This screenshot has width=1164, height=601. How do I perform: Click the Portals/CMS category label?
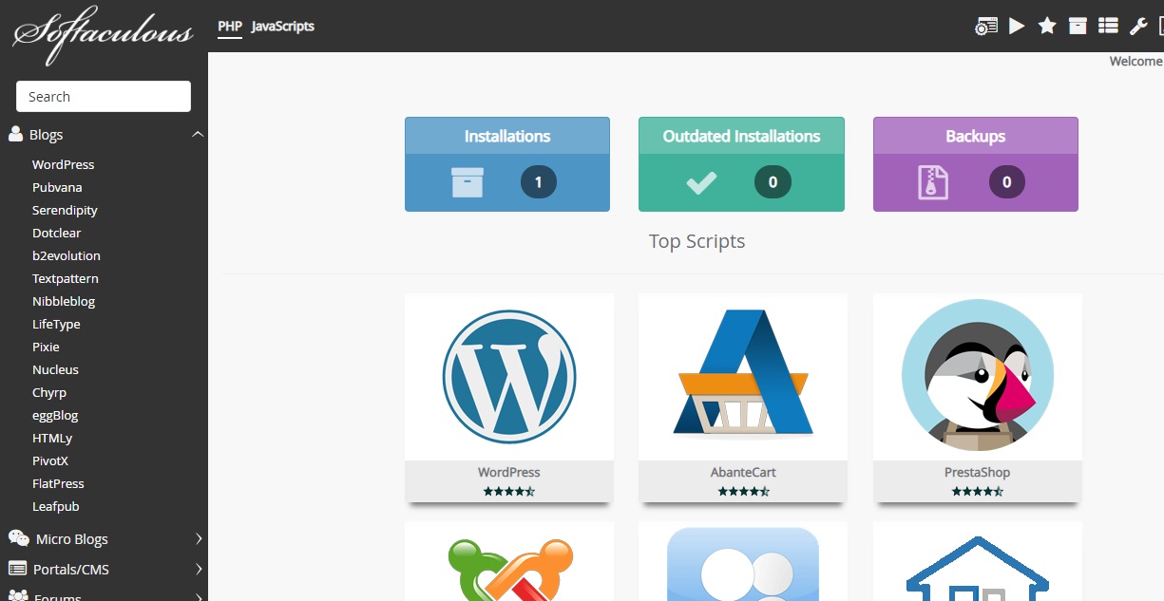click(71, 570)
